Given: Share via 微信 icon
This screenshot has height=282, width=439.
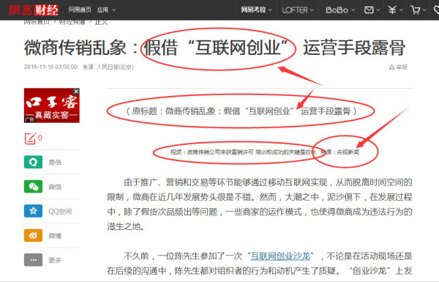Looking at the screenshot, I should pyautogui.click(x=34, y=187).
